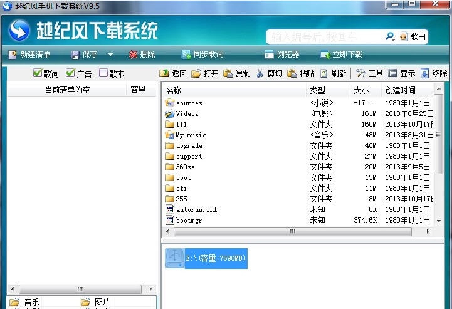Image resolution: width=452 pixels, height=309 pixels.
Task: Click the left panel horizontal scrollbar thumb
Action: pos(80,289)
